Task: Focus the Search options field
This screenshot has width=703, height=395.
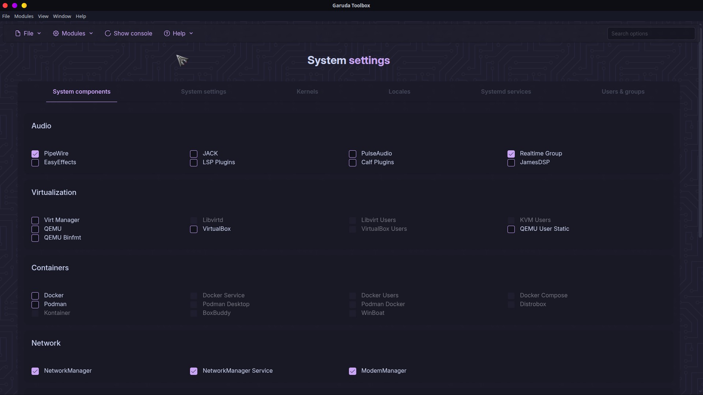Action: 651,33
